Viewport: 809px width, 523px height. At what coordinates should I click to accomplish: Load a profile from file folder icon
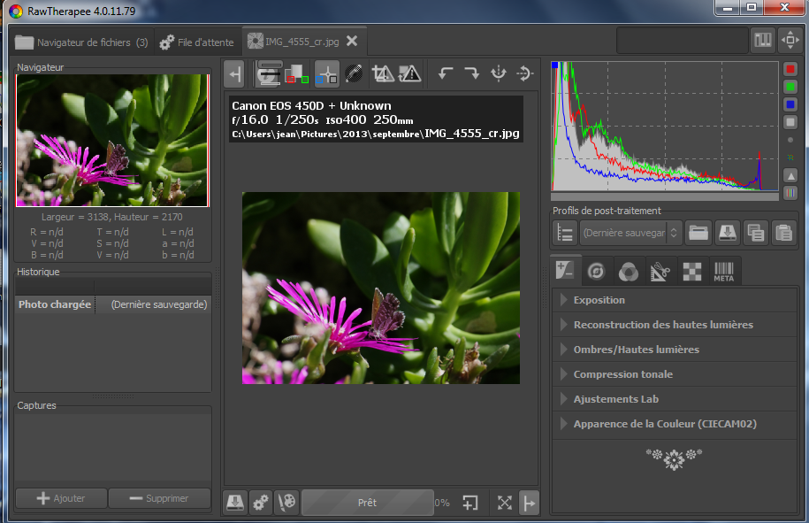698,233
